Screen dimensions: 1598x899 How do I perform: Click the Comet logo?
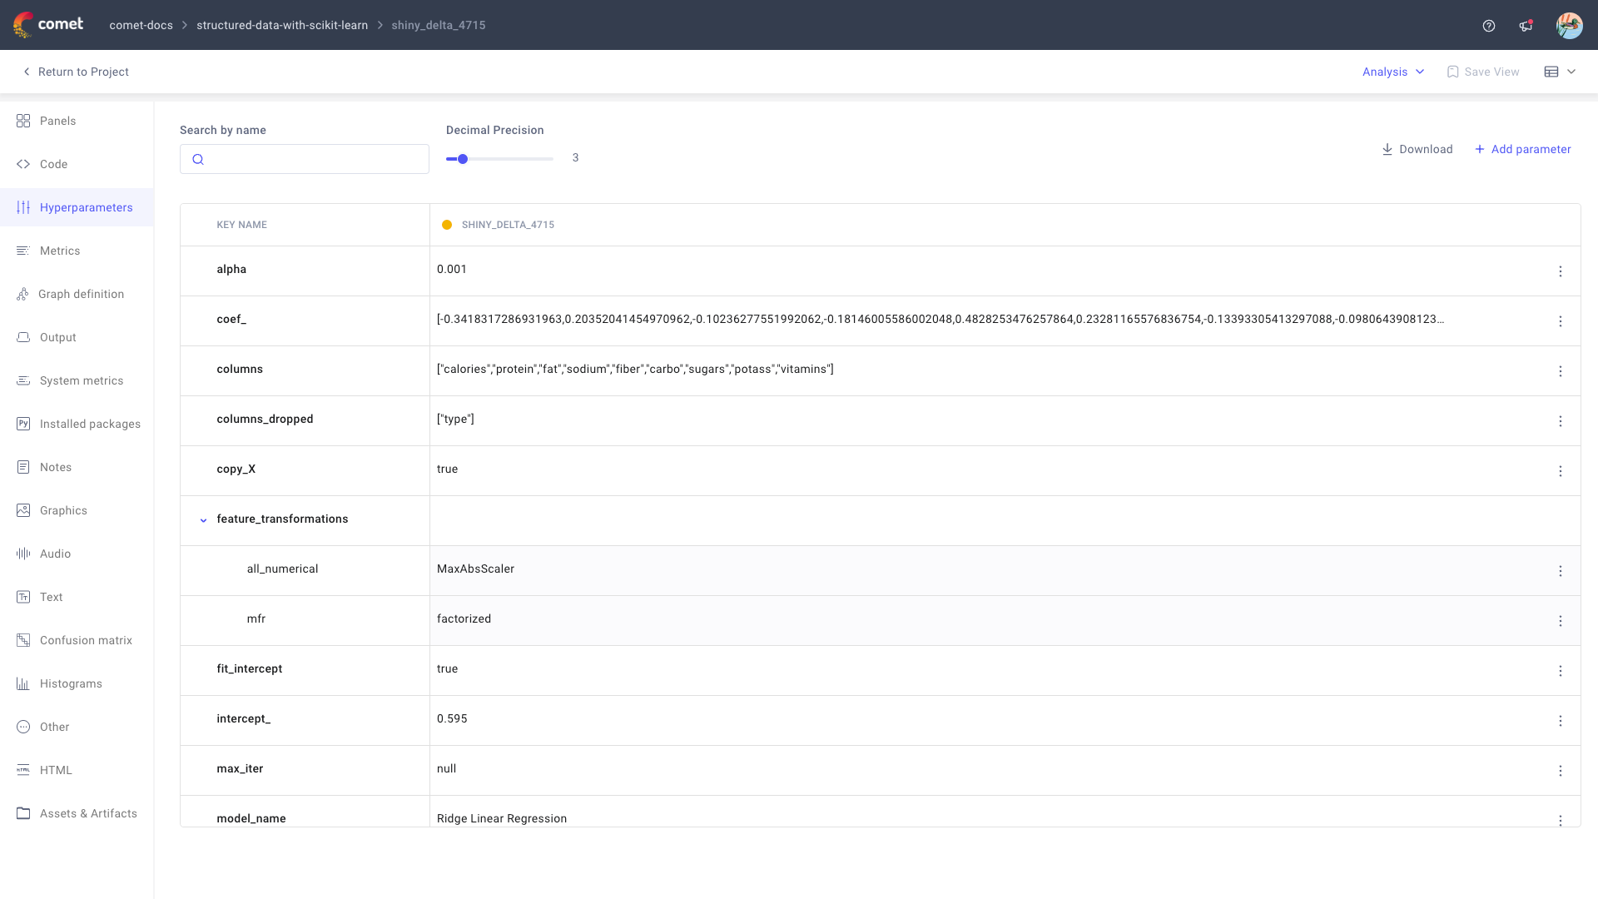[x=48, y=25]
